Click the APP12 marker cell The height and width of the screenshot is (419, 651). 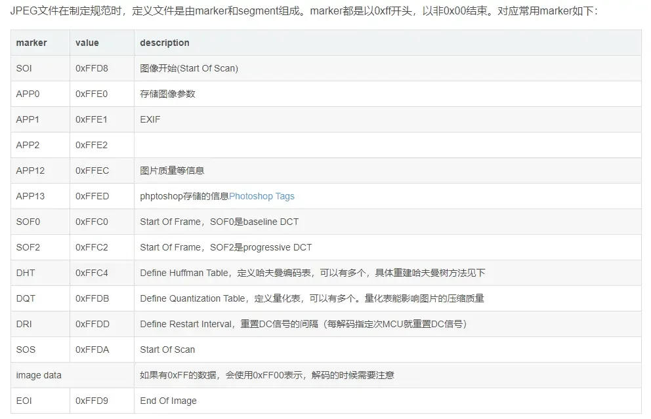40,171
